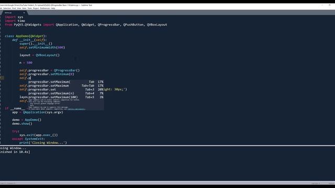Click 'Finished in 10.4s' build output text
Screen dimensions: 335x188
tap(15, 152)
